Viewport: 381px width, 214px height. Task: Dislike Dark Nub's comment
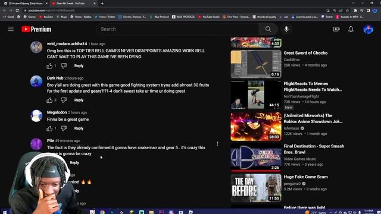pos(64,100)
